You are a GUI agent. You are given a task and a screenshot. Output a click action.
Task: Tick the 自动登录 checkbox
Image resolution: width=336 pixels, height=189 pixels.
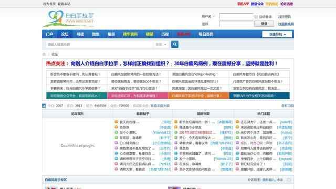(x=256, y=16)
